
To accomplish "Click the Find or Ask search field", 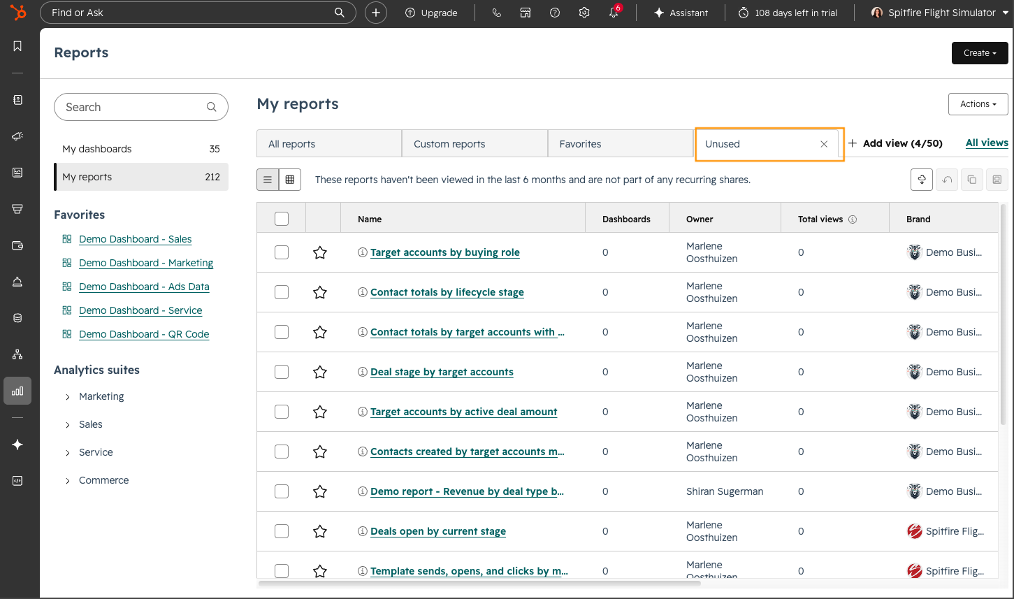I will [x=198, y=12].
